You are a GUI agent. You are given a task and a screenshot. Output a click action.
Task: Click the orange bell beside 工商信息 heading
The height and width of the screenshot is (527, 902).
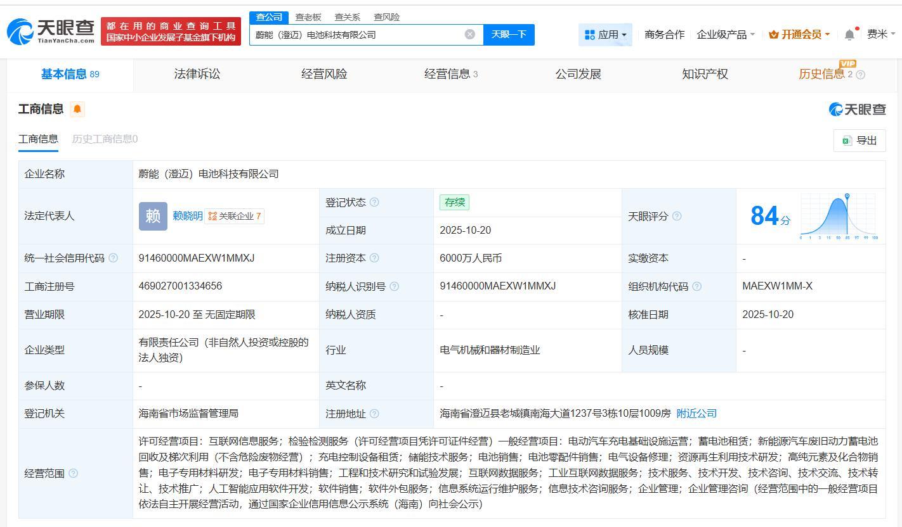(x=77, y=109)
